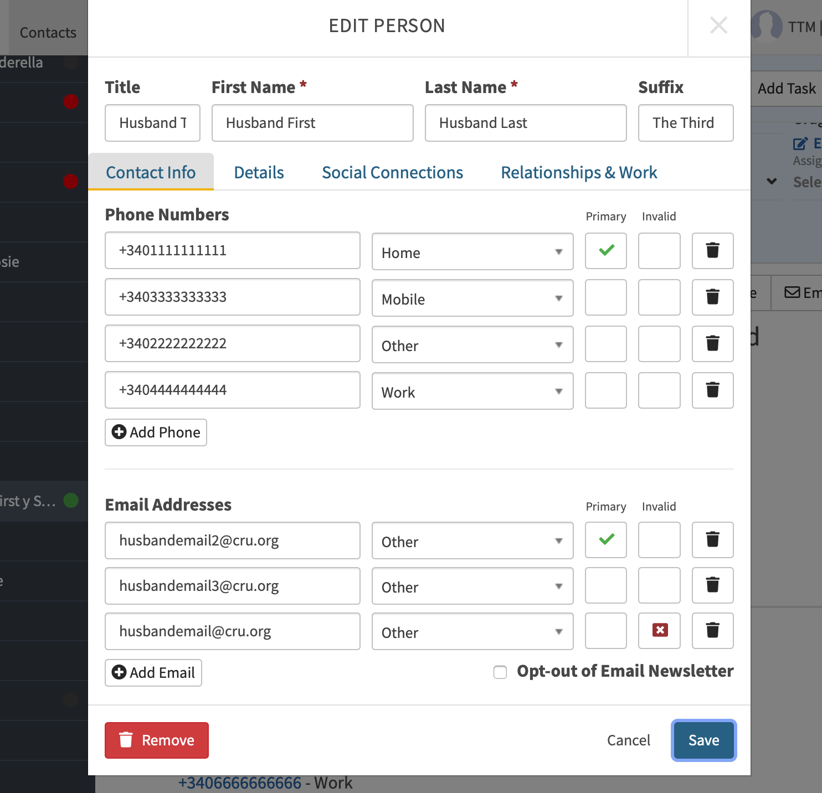Image resolution: width=822 pixels, height=793 pixels.
Task: Set husbandemail@cru.org as primary email
Action: (x=606, y=631)
